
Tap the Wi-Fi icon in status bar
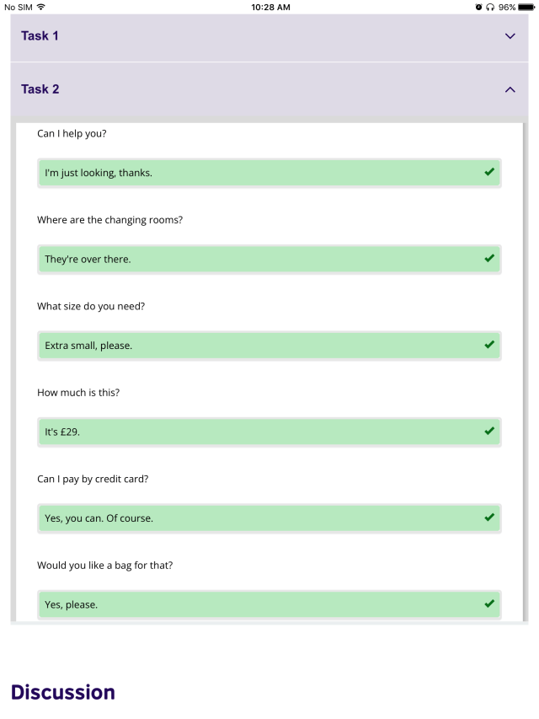pos(40,7)
